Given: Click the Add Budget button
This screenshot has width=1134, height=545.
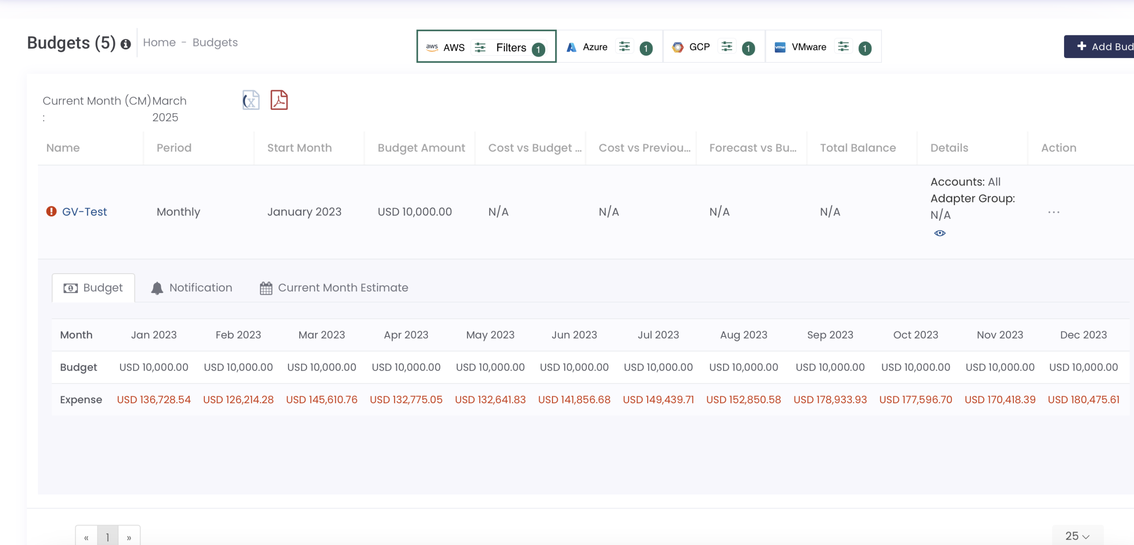Looking at the screenshot, I should [x=1103, y=46].
